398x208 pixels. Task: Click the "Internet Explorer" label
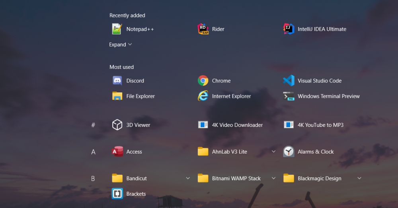tap(232, 96)
